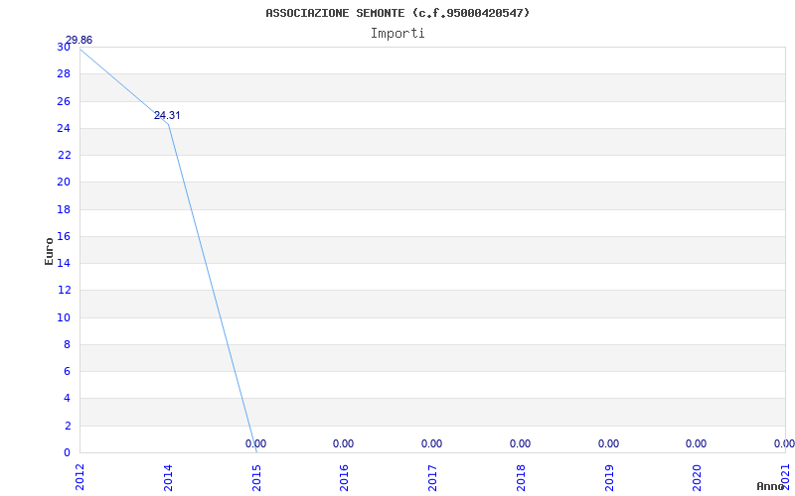
Task: Click the 28 y-axis tick label
Action: pos(64,73)
